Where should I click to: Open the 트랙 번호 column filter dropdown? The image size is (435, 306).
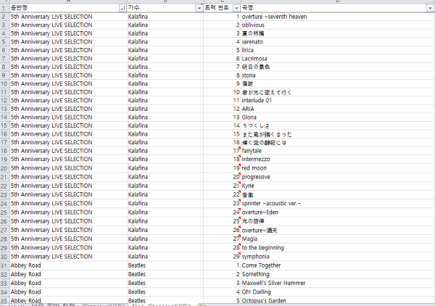(x=236, y=9)
